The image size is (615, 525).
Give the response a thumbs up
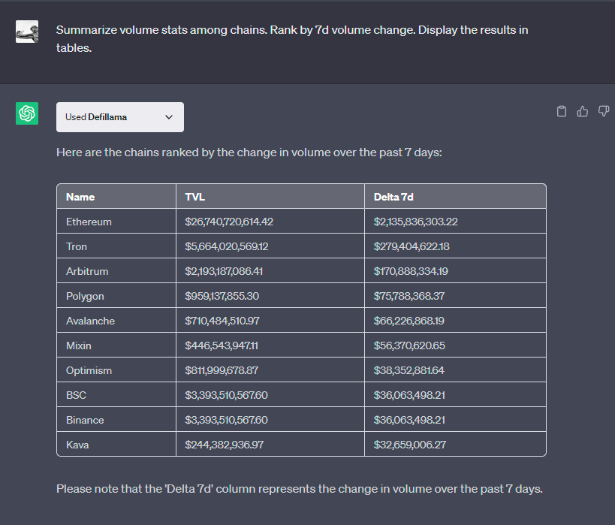coord(583,111)
